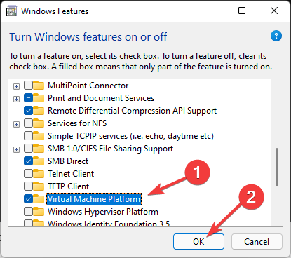The height and width of the screenshot is (258, 291).
Task: Select the TFTP Client label
Action: [x=68, y=186]
